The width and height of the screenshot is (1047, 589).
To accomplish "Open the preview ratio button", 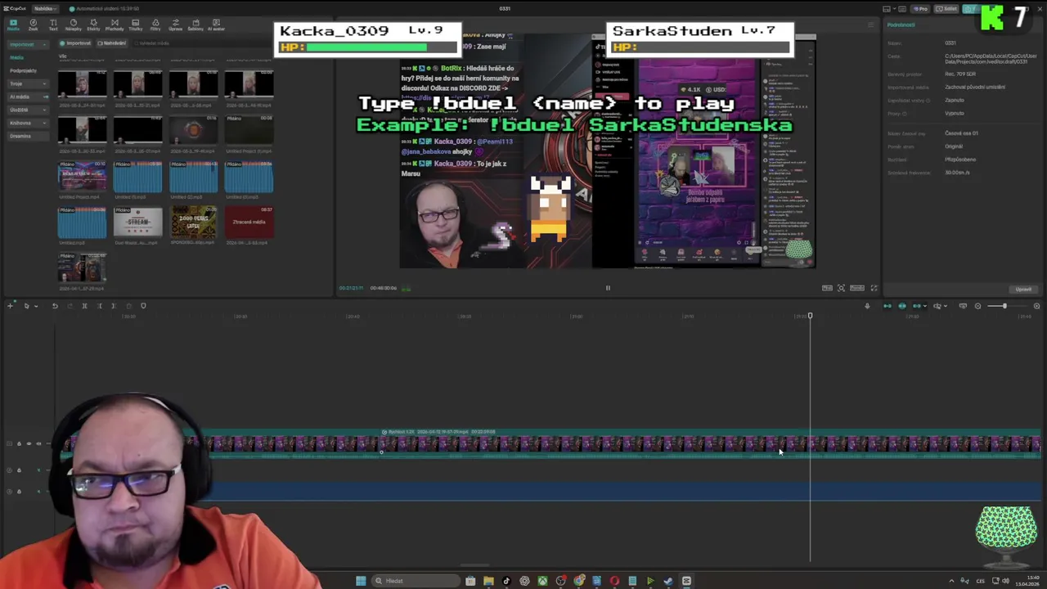I will [x=856, y=288].
